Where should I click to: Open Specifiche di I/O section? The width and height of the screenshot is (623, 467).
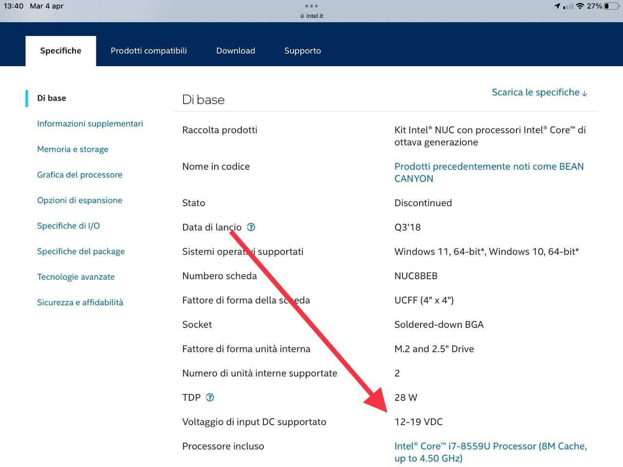(x=69, y=226)
